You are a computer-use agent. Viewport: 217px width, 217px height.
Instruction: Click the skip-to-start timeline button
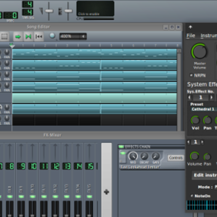click(x=39, y=37)
